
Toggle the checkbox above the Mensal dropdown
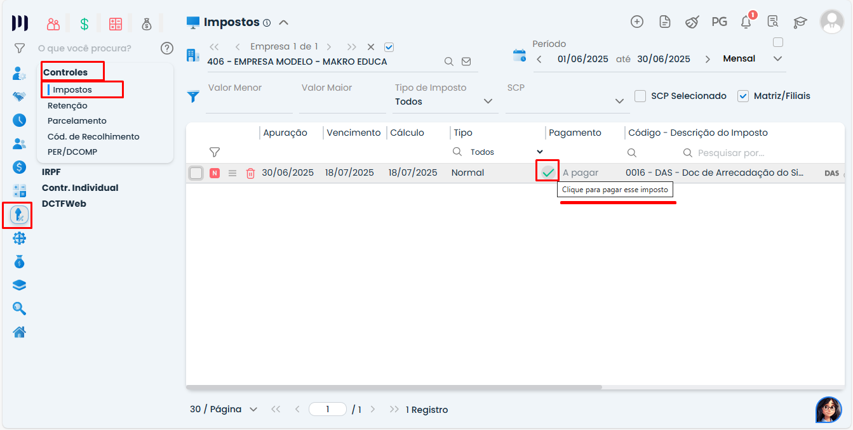(x=777, y=42)
